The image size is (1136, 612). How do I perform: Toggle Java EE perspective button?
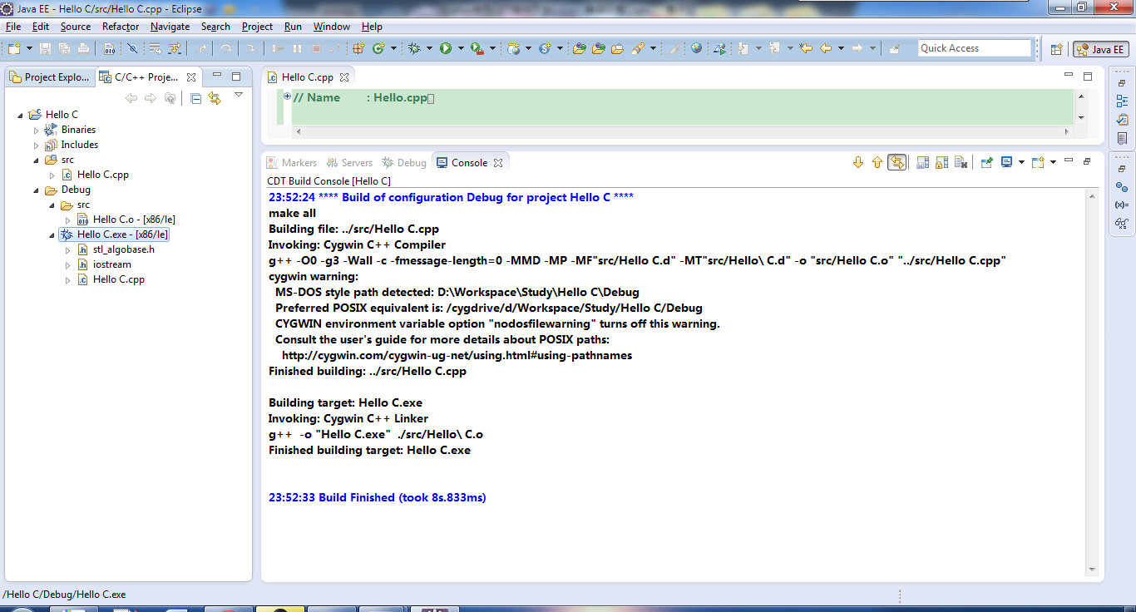1101,49
